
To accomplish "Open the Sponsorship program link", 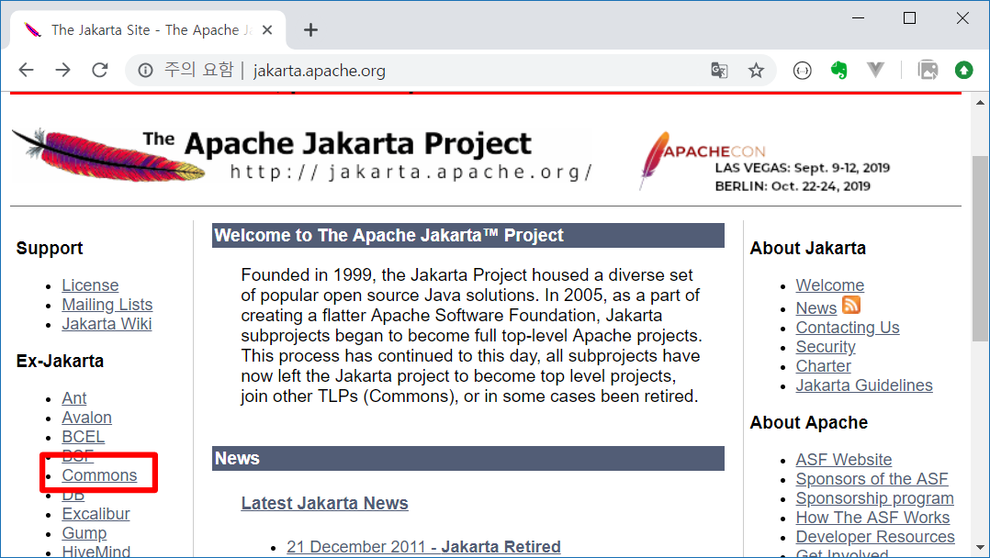I will click(x=874, y=498).
